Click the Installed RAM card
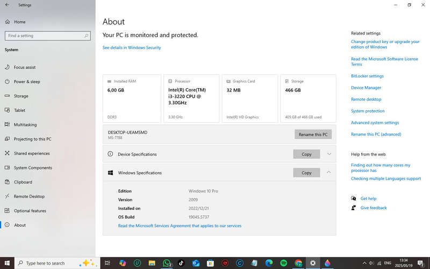The image size is (430, 269). 132,98
